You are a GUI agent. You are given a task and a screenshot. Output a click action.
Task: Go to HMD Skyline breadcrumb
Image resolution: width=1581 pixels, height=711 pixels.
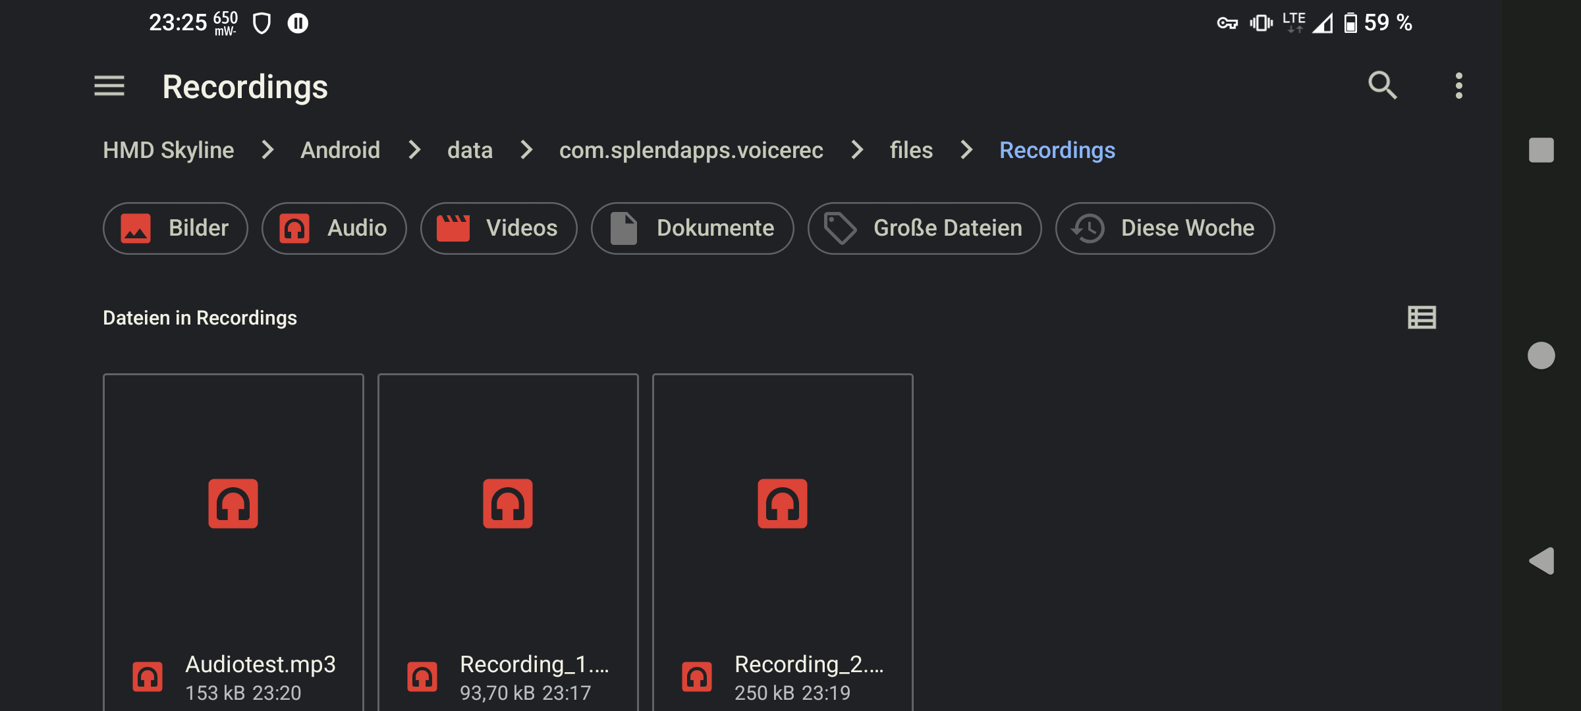pos(169,150)
